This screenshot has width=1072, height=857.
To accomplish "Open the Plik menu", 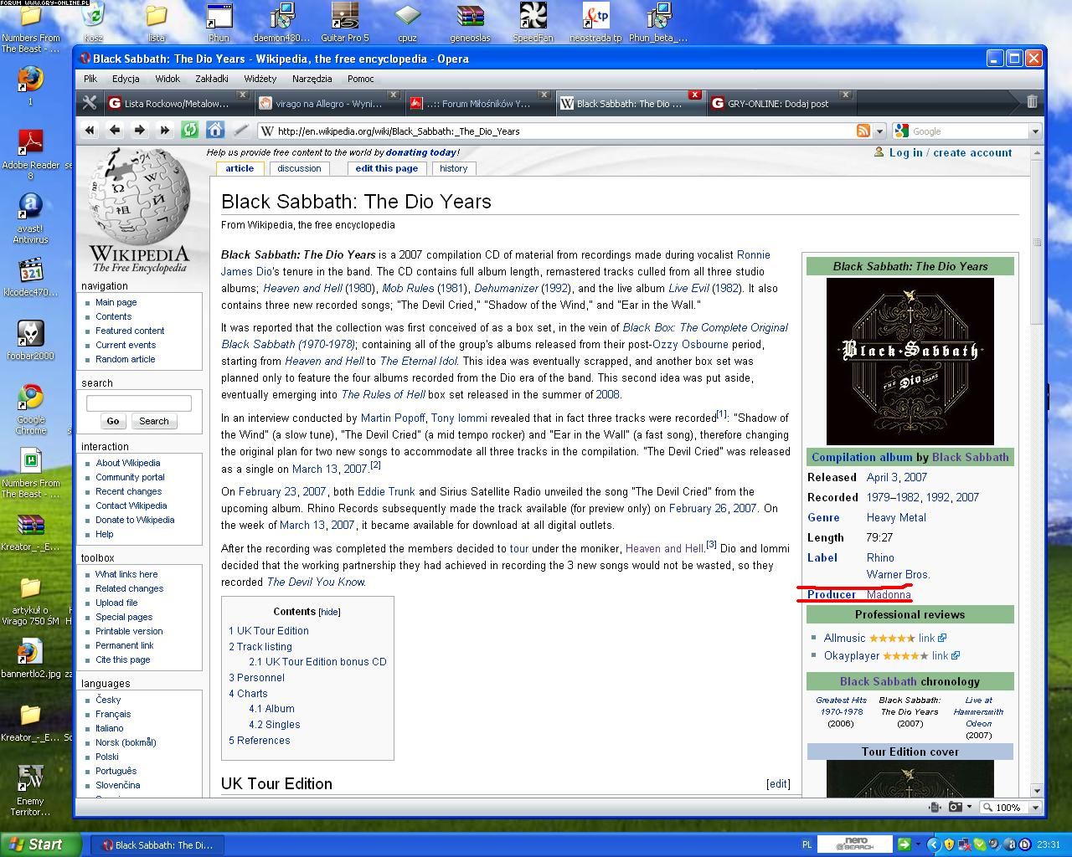I will [x=90, y=79].
